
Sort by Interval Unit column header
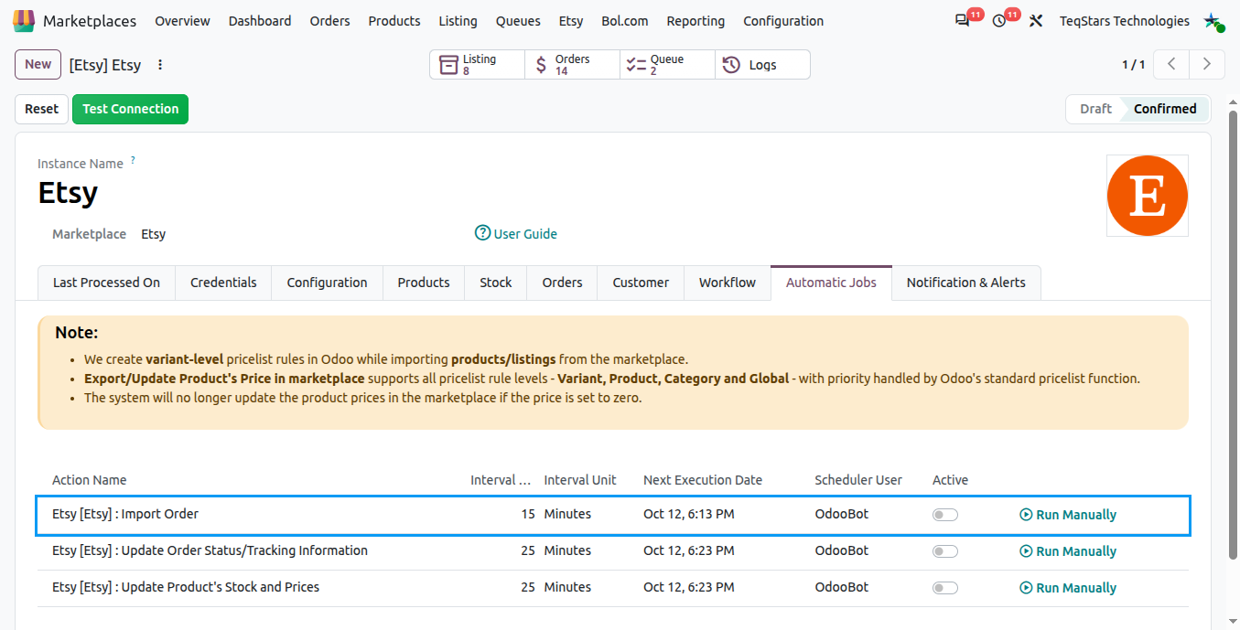point(580,480)
